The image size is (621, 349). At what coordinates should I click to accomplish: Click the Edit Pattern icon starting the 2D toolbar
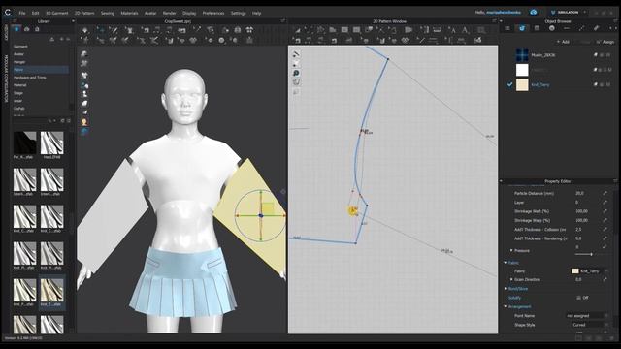[x=298, y=30]
